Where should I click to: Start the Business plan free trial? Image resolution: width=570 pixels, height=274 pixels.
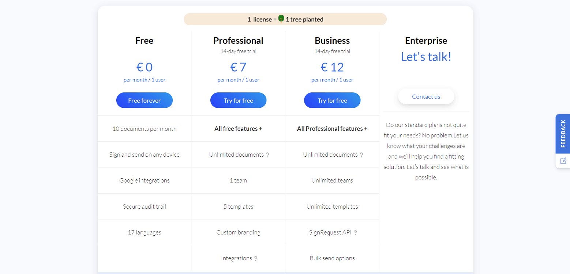click(x=332, y=100)
